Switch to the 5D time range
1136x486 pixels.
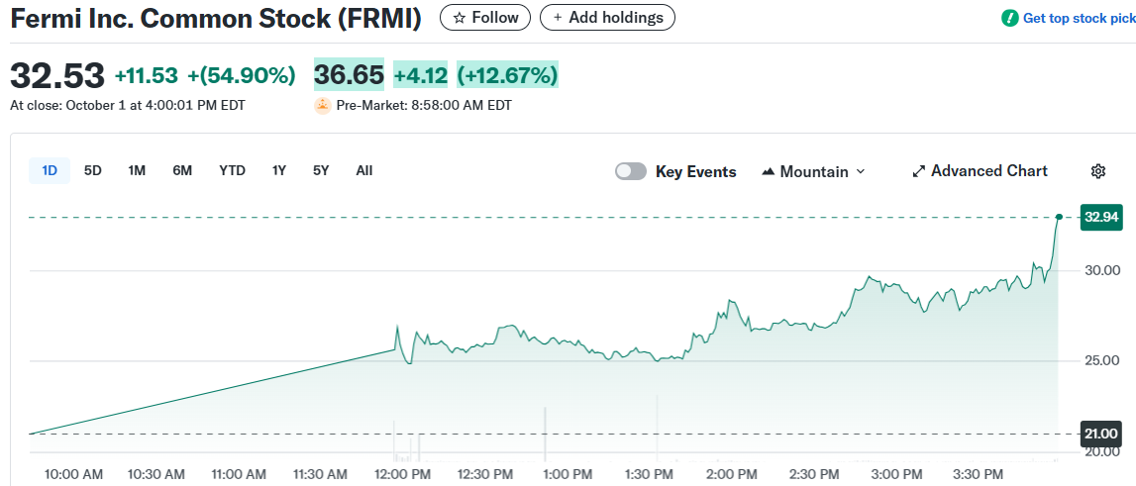coord(93,170)
